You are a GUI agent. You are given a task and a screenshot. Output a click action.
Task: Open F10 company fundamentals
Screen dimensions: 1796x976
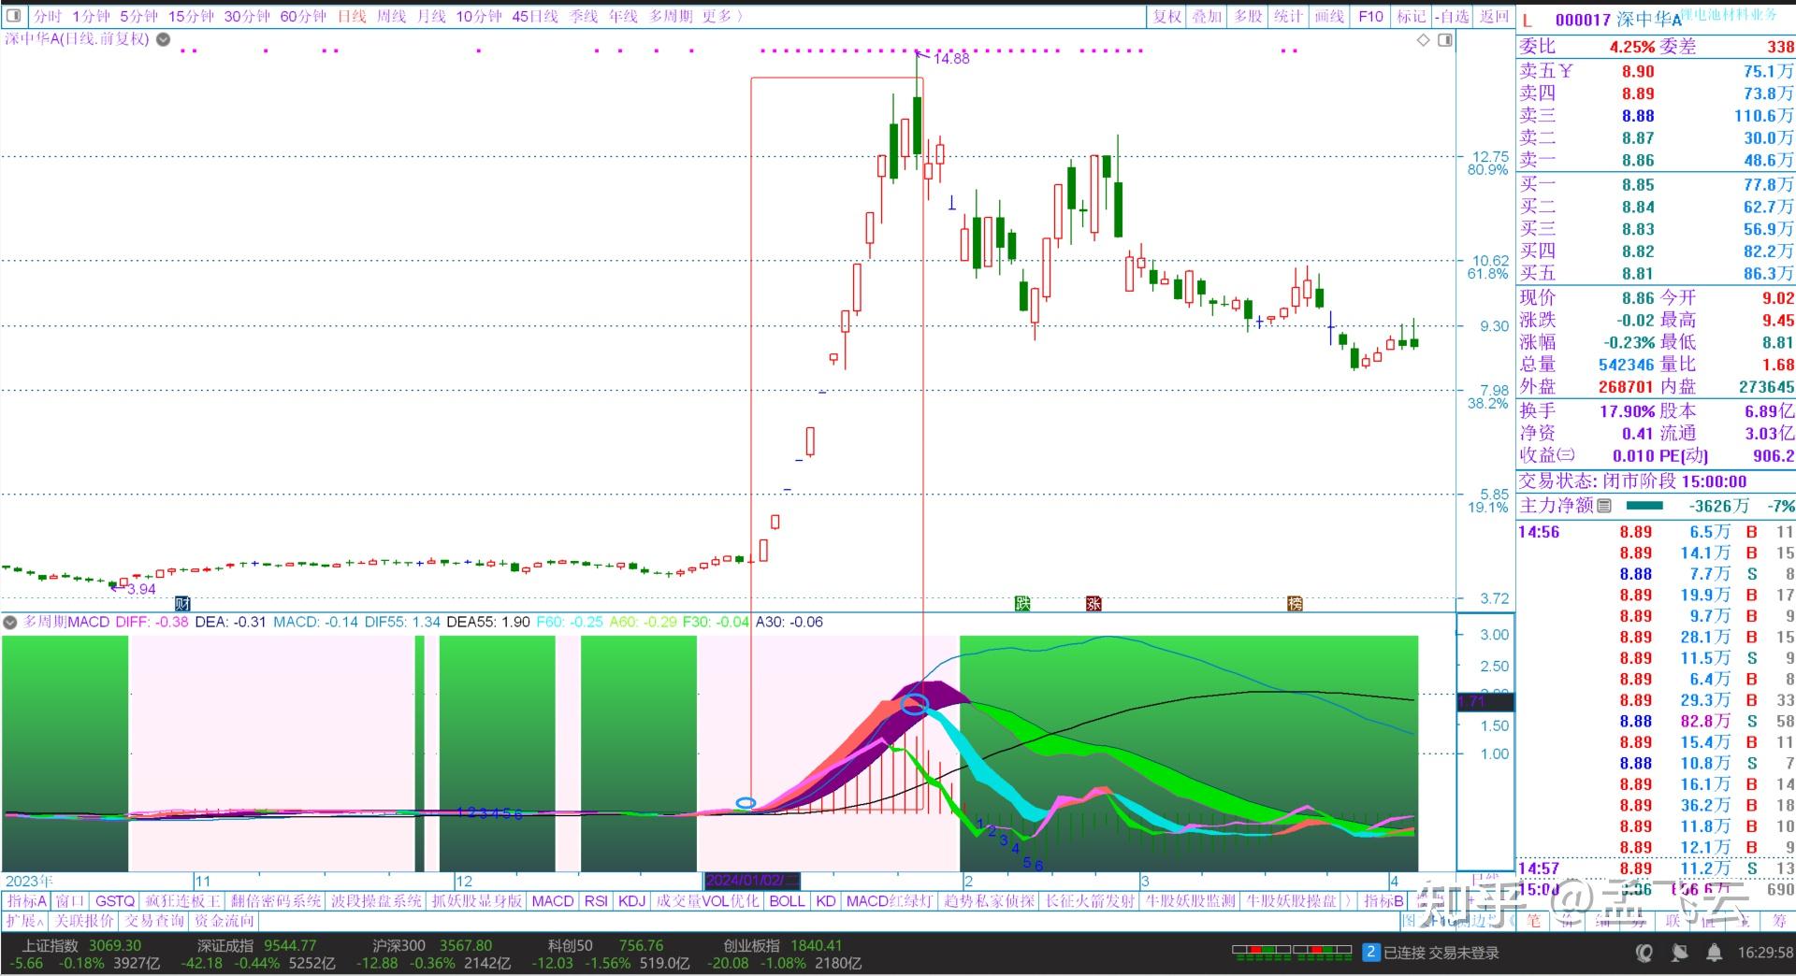[x=1369, y=16]
